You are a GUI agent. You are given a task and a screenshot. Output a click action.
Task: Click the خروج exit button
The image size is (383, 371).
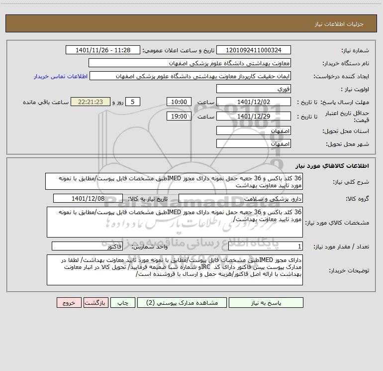69,303
